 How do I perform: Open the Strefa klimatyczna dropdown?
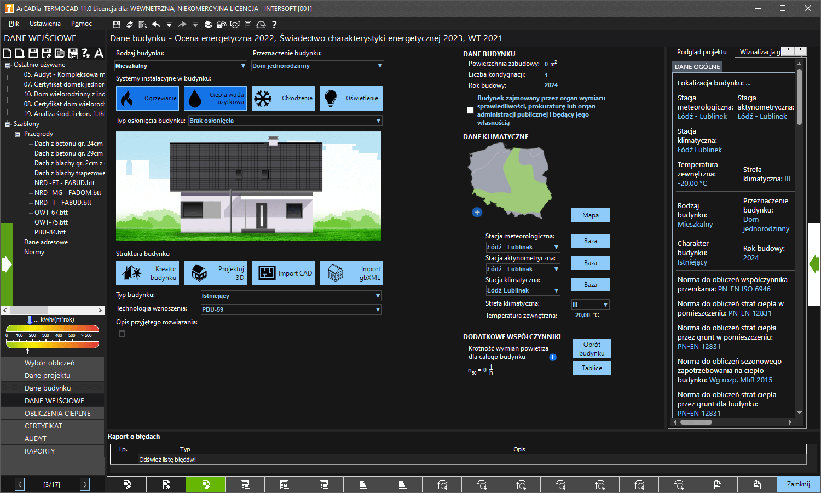tap(590, 305)
